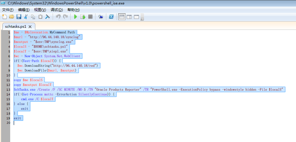Image resolution: width=296 pixels, height=142 pixels.
Task: Click the $murl URL string on line 2
Action: [x=54, y=37]
